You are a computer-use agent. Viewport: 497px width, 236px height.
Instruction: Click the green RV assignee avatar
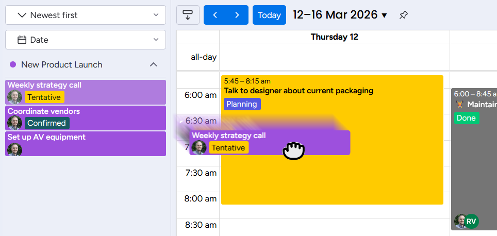[x=471, y=221]
